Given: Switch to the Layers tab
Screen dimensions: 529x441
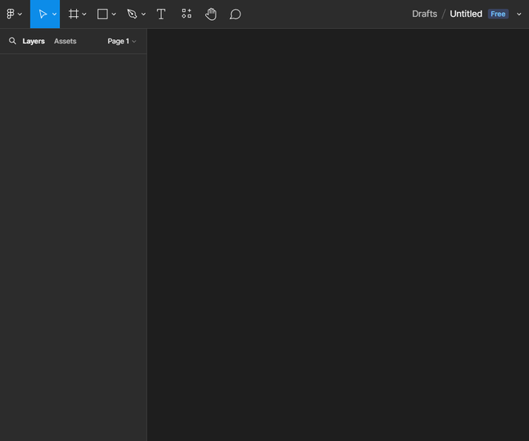Looking at the screenshot, I should (34, 41).
